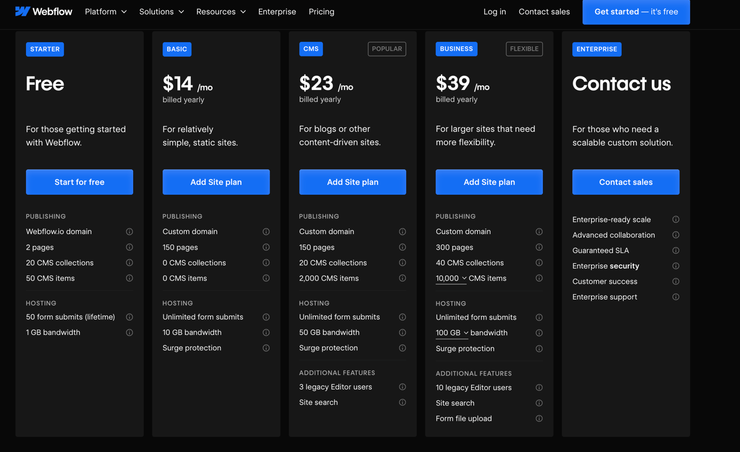View info on 50 form submits (lifetime)
The width and height of the screenshot is (740, 452).
tap(130, 317)
